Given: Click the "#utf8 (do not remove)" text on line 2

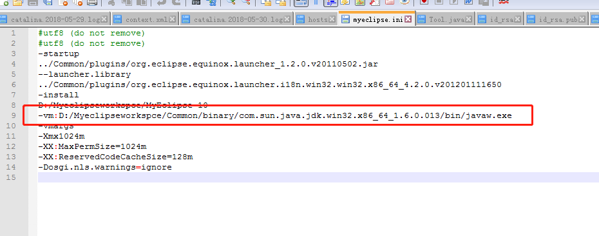Looking at the screenshot, I should (x=91, y=43).
